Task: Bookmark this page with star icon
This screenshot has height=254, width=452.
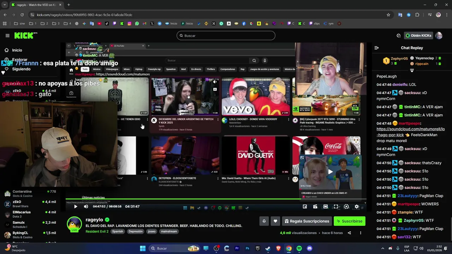Action: (388, 15)
